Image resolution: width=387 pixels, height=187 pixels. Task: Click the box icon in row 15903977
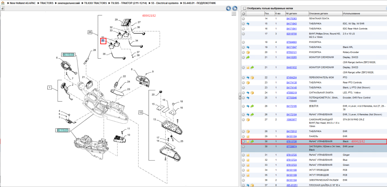coord(248,120)
